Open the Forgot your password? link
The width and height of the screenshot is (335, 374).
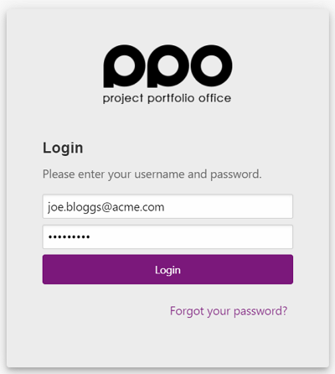tap(229, 311)
